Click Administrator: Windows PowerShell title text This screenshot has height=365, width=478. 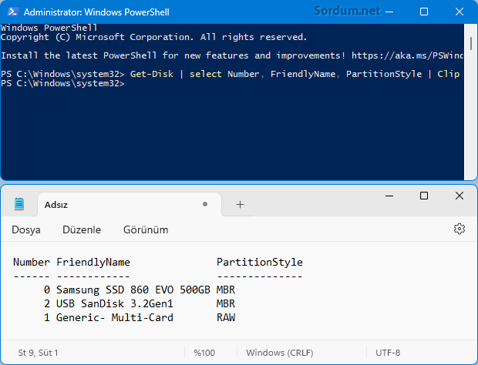point(96,12)
